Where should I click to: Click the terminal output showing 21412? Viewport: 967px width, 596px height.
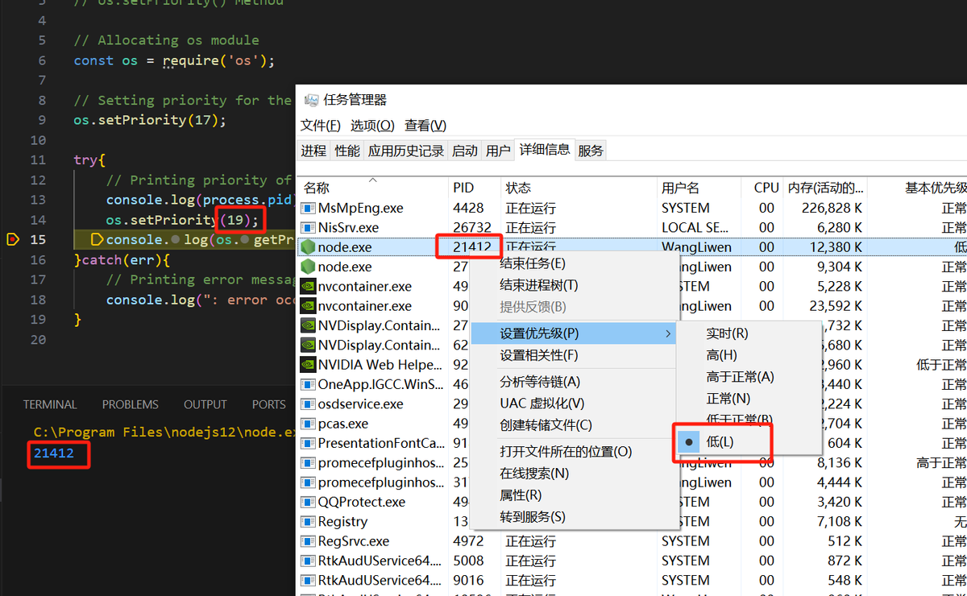point(52,454)
